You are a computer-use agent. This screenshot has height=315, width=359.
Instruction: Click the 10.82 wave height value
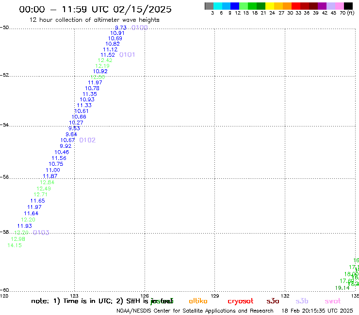(113, 44)
